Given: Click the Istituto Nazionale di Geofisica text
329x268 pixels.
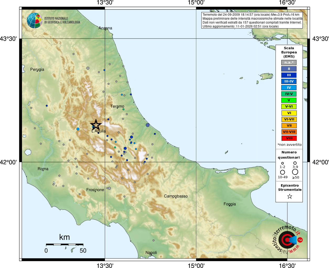Looking at the screenshot, I should [62, 20].
